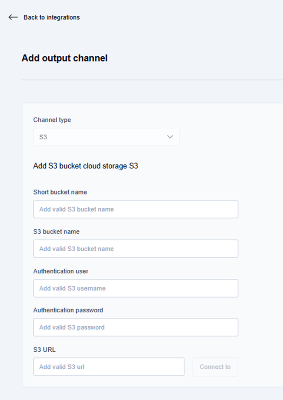Click the Short bucket name label
The height and width of the screenshot is (400, 283).
tap(60, 192)
